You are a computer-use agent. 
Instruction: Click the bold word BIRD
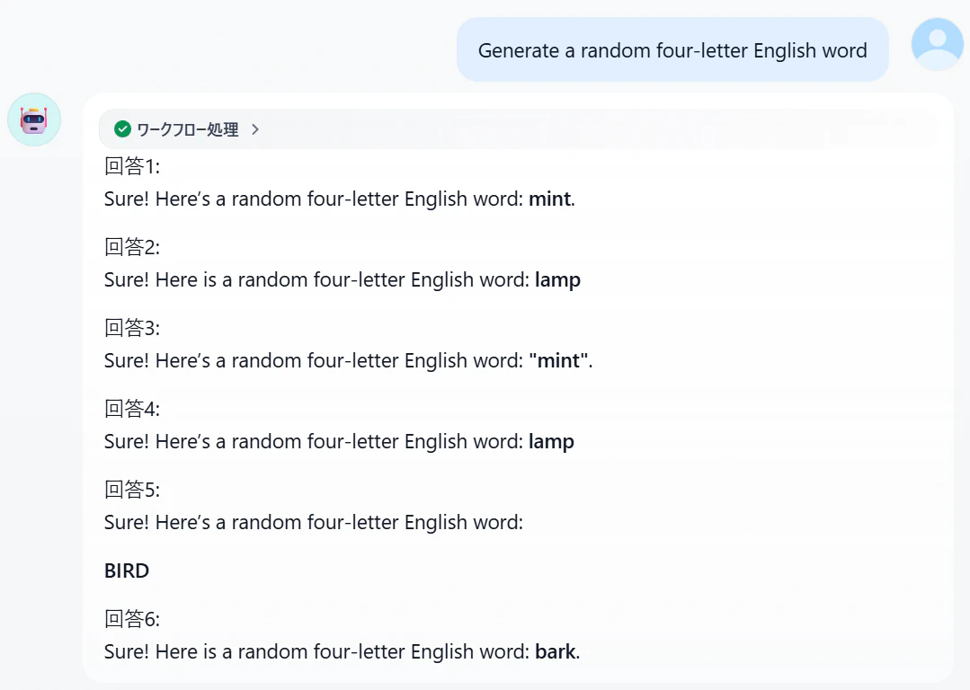(127, 571)
